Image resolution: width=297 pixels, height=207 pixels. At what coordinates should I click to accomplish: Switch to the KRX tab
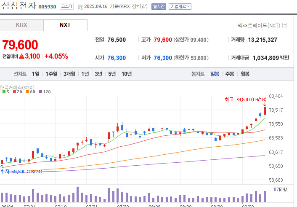(x=21, y=25)
